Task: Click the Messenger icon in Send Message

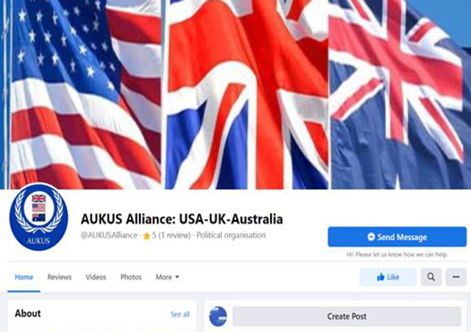Action: click(371, 237)
